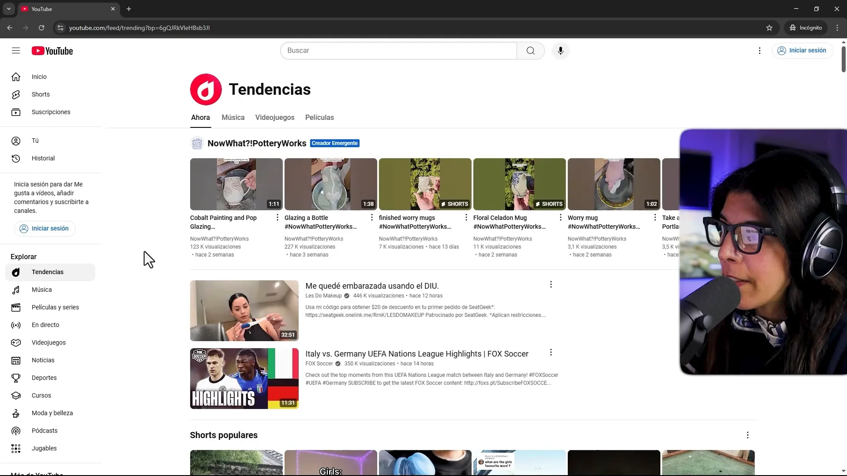The width and height of the screenshot is (847, 476).
Task: Open Suscripciones in sidebar
Action: tap(50, 112)
